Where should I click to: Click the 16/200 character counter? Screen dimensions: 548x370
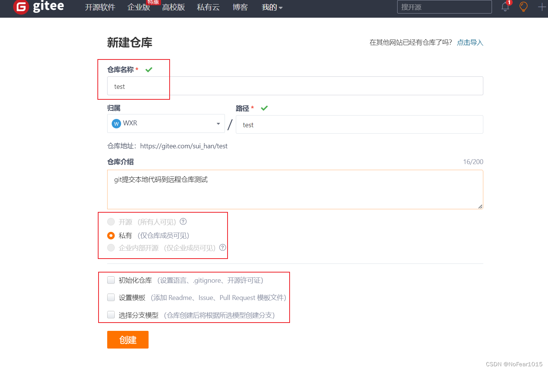(x=473, y=162)
